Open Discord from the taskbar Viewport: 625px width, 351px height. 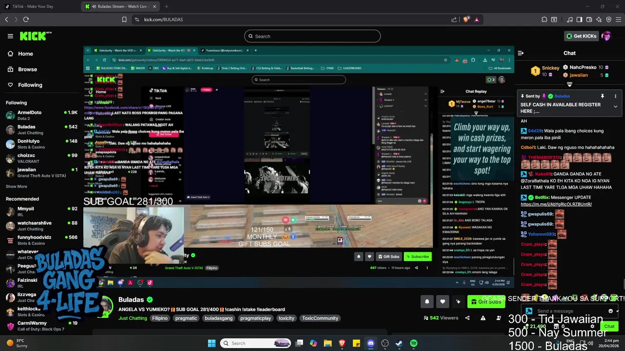(371, 343)
